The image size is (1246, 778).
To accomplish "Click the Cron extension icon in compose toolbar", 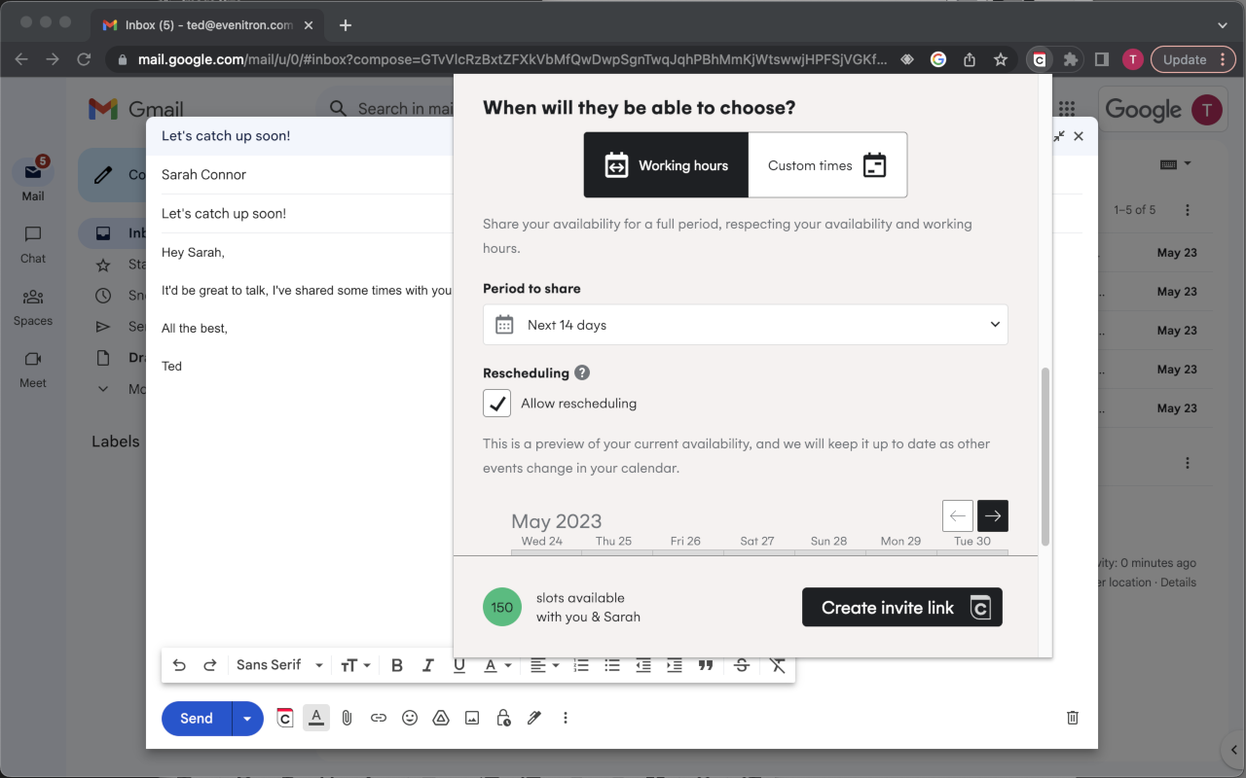I will click(x=284, y=718).
